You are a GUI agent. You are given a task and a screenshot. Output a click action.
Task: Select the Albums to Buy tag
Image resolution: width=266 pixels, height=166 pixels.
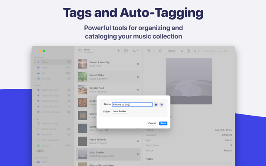click(53, 123)
